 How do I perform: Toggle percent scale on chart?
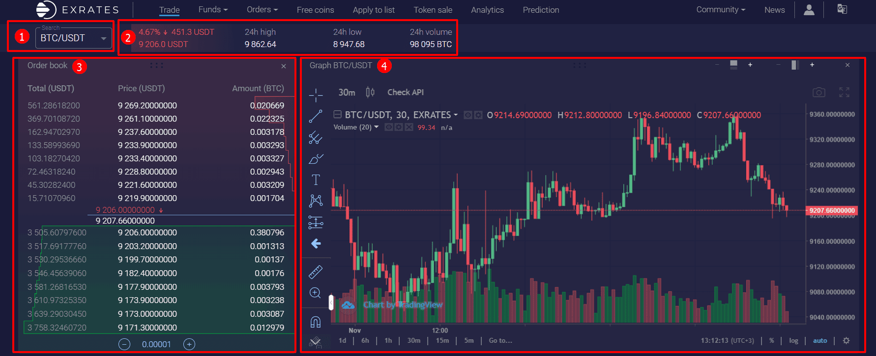(x=771, y=340)
